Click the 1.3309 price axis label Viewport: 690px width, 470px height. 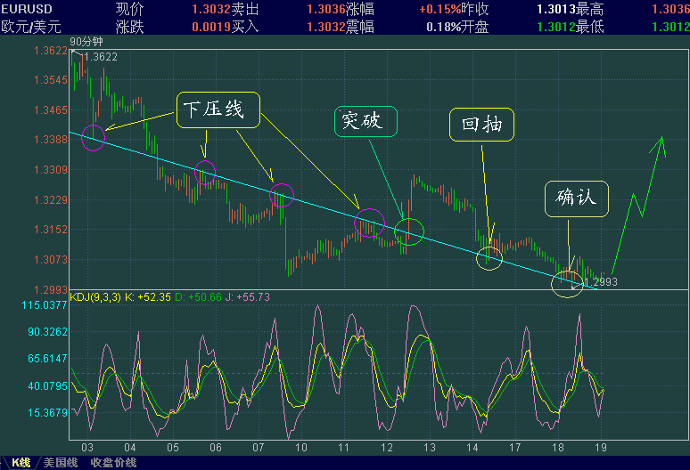pyautogui.click(x=51, y=169)
